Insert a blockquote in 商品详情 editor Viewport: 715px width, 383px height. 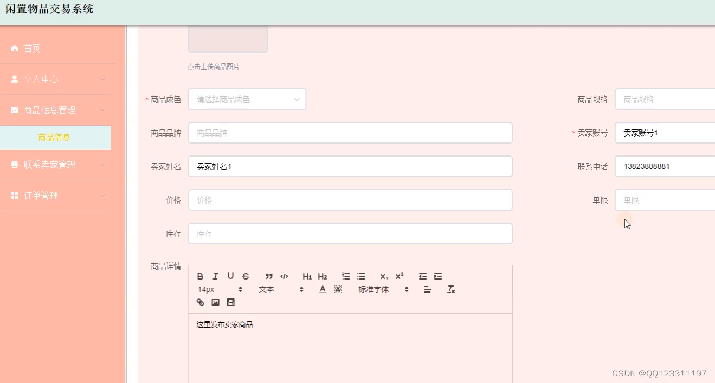point(269,276)
